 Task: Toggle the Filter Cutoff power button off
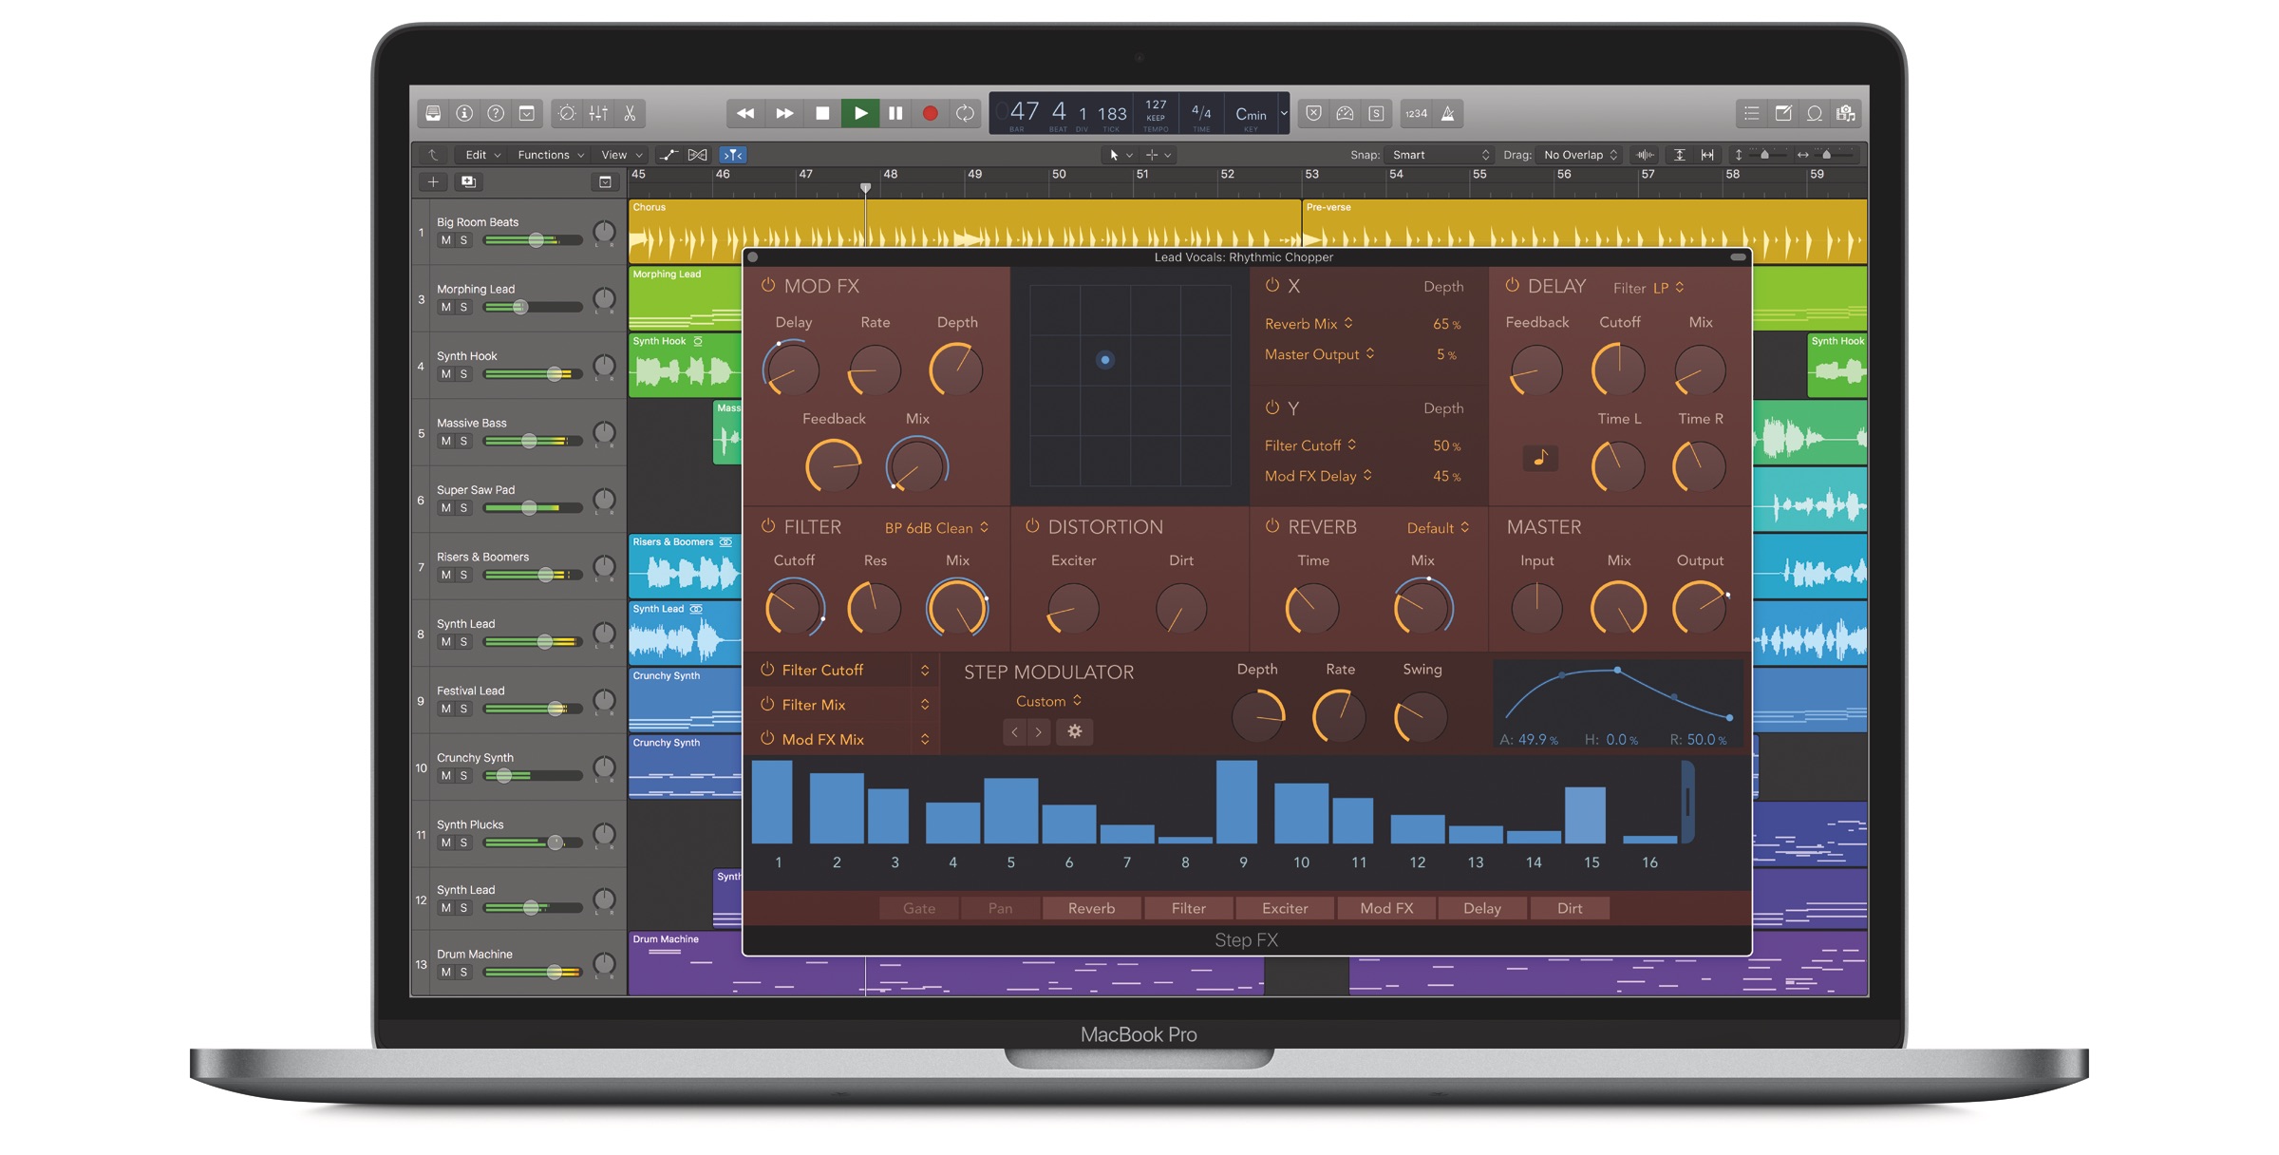pyautogui.click(x=765, y=670)
